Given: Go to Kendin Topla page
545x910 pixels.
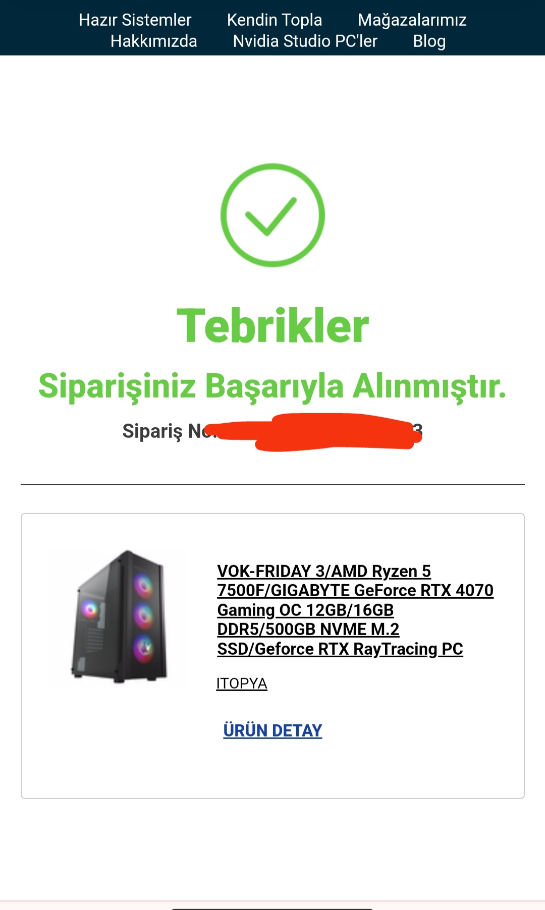Looking at the screenshot, I should 275,20.
